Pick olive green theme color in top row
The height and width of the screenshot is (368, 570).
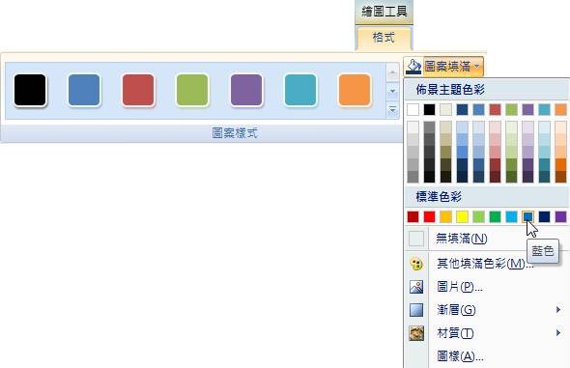(x=511, y=109)
